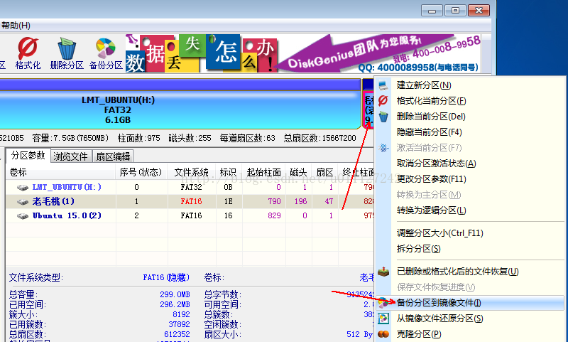The height and width of the screenshot is (342, 568).
Task: Click the 卷标 column header
Action: [61, 172]
